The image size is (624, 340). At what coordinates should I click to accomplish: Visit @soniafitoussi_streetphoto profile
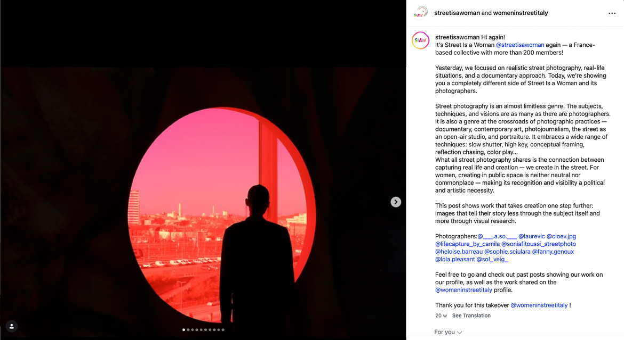pos(539,244)
